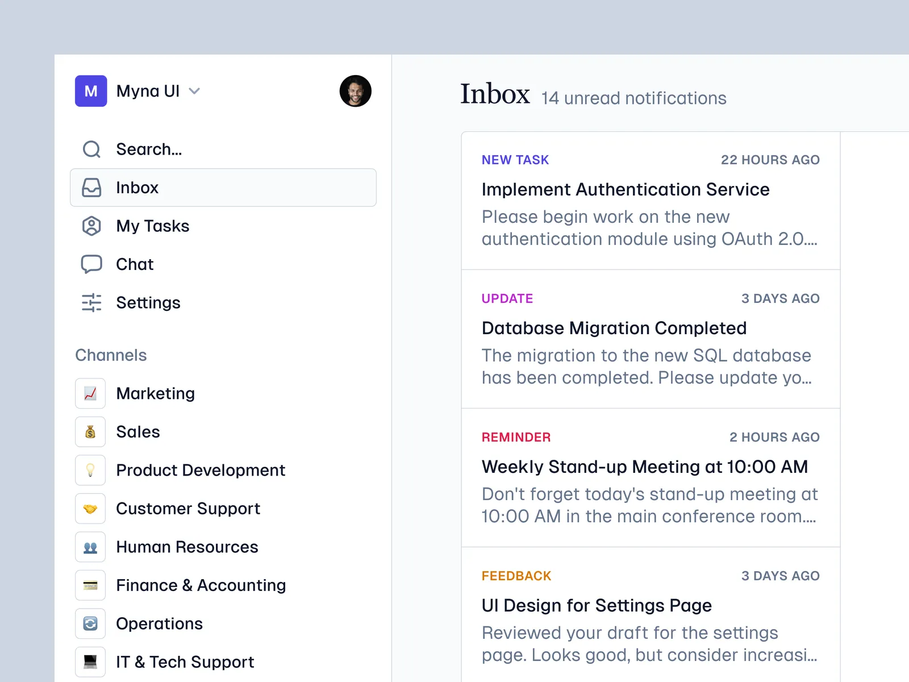Open the Customer Support handshake icon
The image size is (909, 682).
[x=90, y=509]
